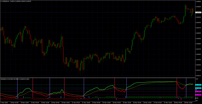The height and width of the screenshot is (104, 202).
Task: Click the 0.64930 price scale label
Action: (198, 38)
